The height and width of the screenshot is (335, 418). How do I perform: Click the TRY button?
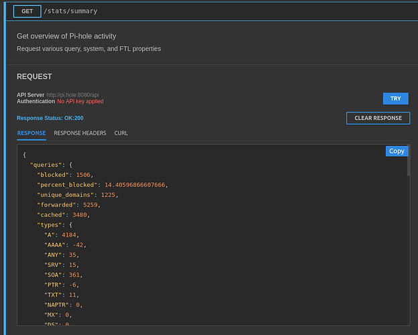[396, 98]
